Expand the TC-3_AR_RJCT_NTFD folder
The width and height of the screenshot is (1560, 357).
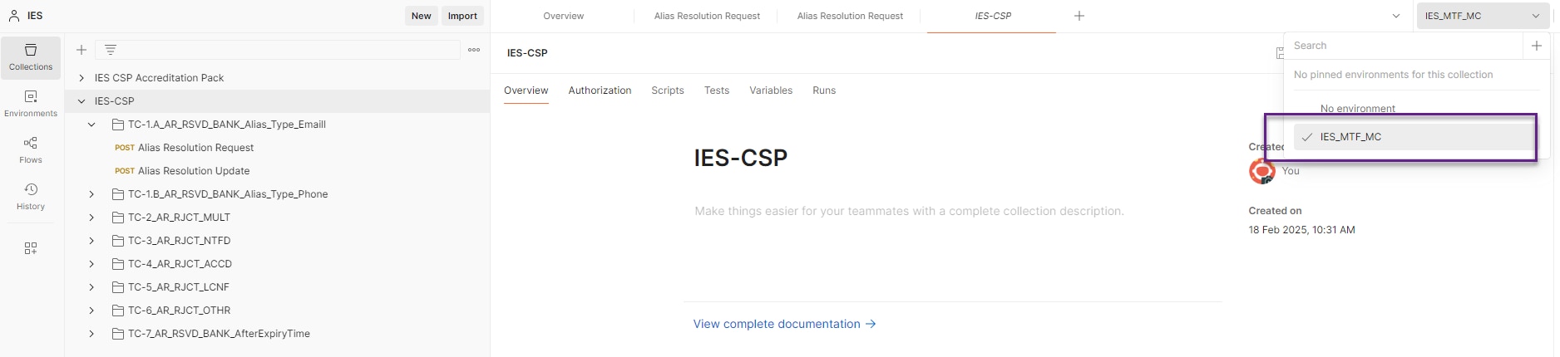[x=92, y=241]
